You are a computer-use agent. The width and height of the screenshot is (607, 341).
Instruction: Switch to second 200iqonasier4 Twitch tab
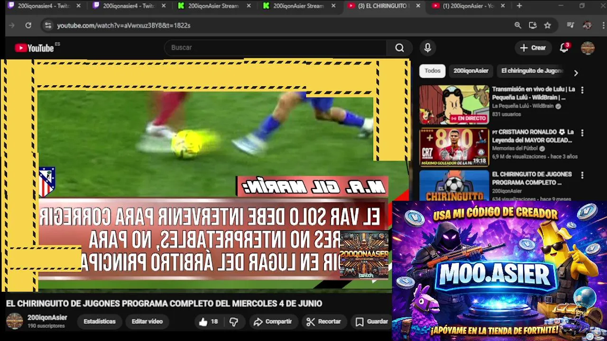tap(129, 6)
